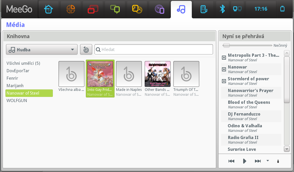Screen dimensions: 294x172
Task: Toggle the box icon next to Nanowar track
Action: click(224, 69)
